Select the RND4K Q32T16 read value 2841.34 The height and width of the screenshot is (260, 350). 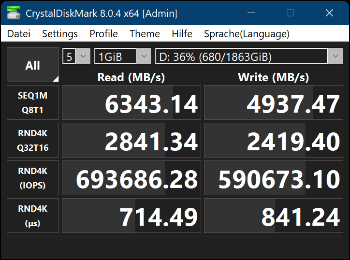coord(131,140)
